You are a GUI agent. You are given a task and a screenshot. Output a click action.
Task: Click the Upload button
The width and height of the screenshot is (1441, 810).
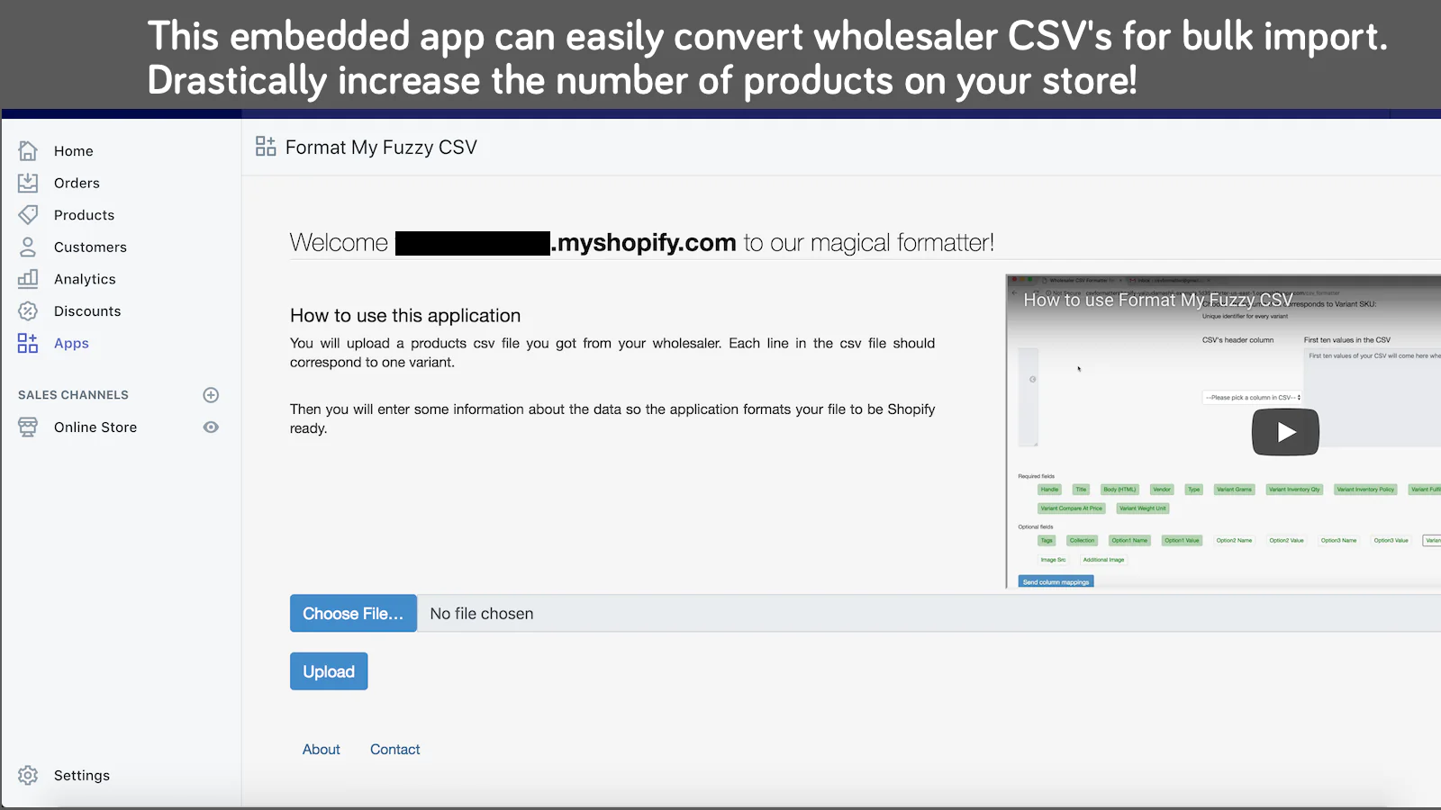pyautogui.click(x=329, y=671)
